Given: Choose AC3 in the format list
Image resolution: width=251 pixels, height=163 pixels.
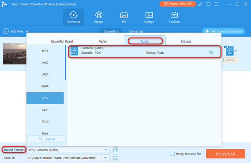Looking at the screenshot, I should point(45,74).
